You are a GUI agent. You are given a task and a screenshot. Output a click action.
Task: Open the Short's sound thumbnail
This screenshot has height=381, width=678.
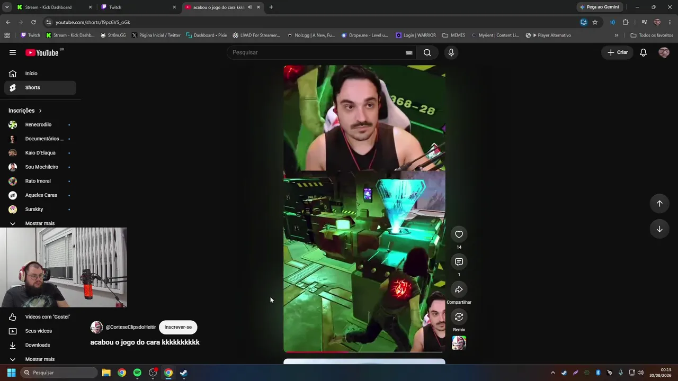(x=459, y=343)
